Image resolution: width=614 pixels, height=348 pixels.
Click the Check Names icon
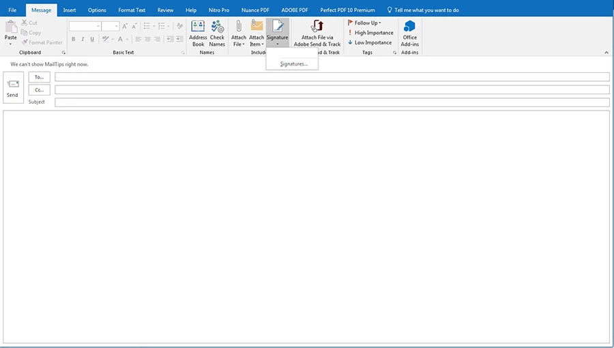217,28
